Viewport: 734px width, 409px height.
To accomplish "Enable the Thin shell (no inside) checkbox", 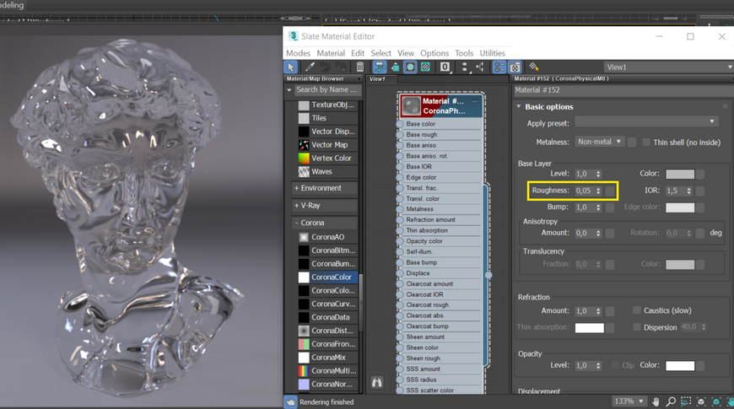I will [646, 143].
